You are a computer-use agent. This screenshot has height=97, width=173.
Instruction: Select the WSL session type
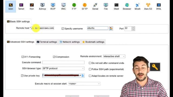tap(159, 6)
